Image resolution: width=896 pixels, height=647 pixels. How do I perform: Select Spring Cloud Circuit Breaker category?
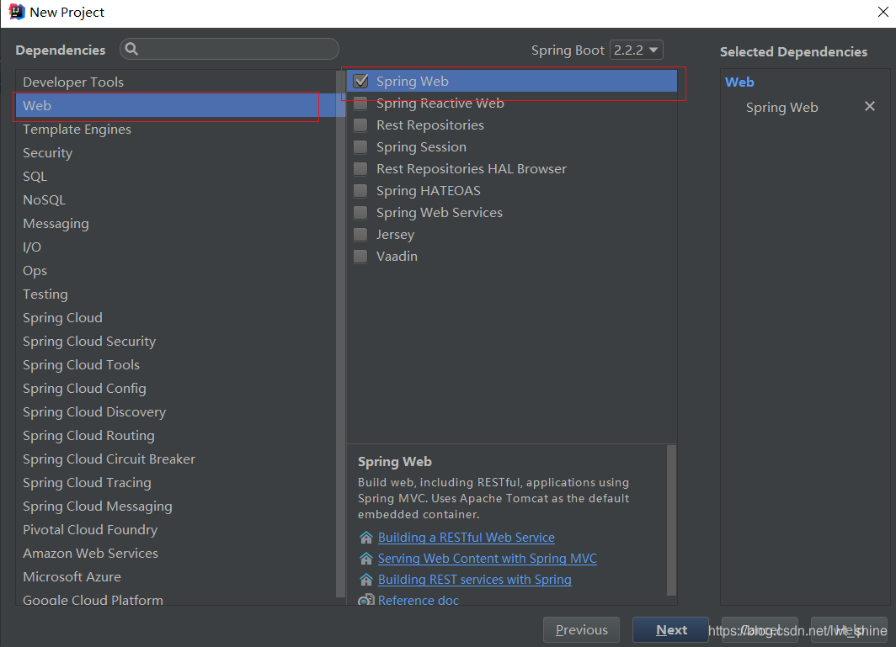point(176,459)
